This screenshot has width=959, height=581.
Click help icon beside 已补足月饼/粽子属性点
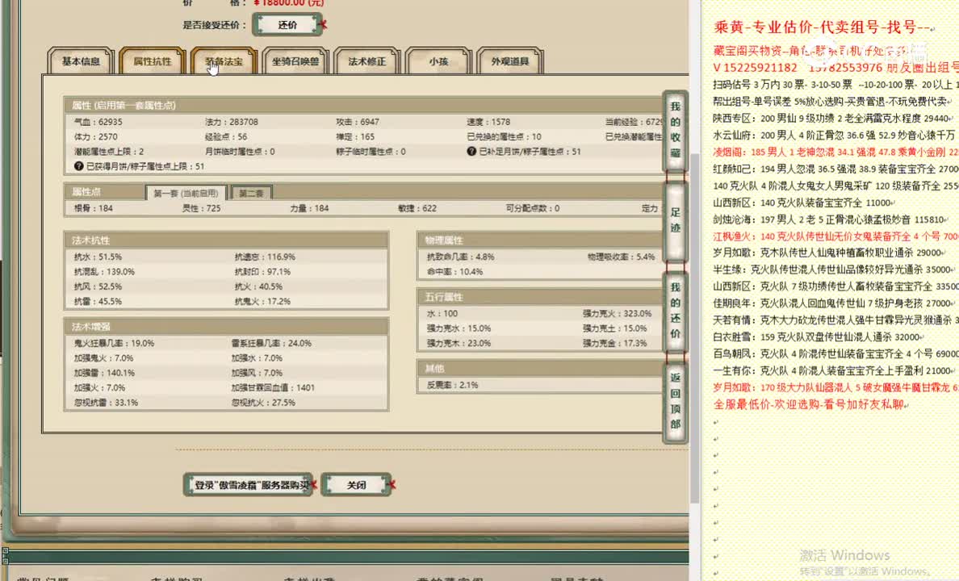tap(471, 152)
